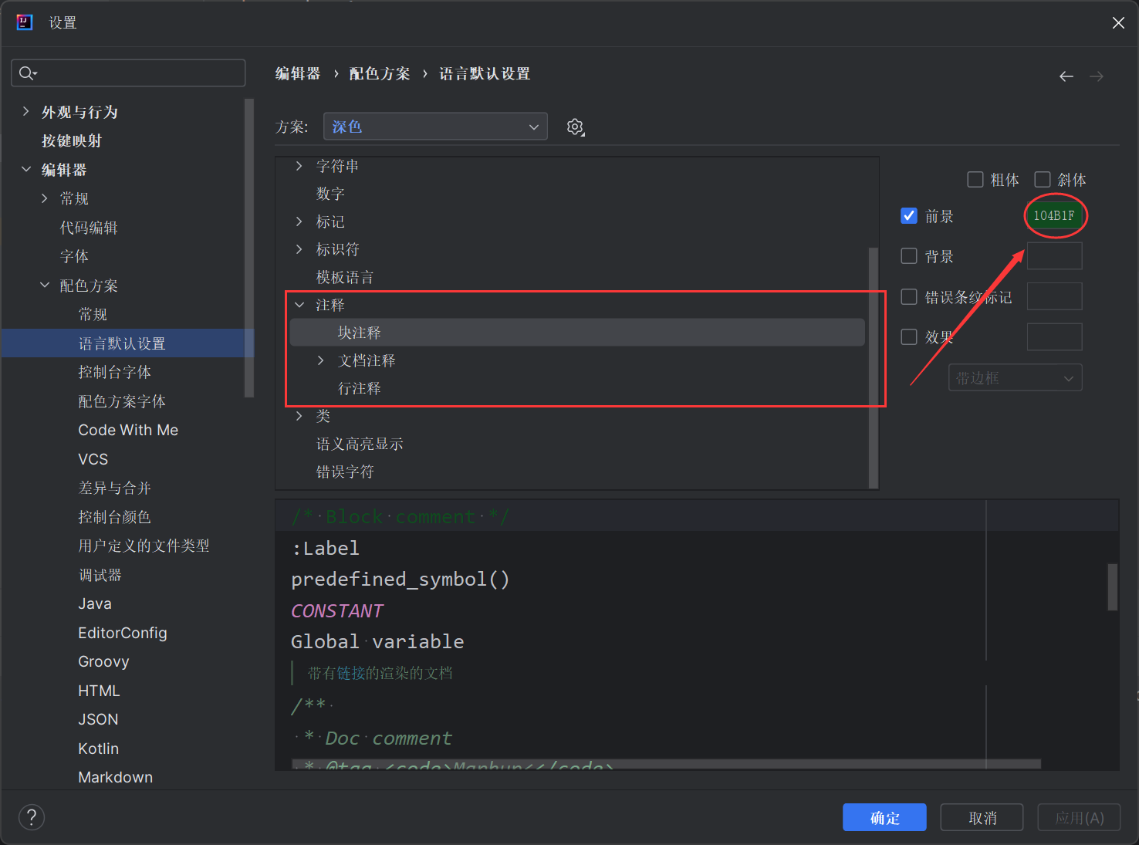Select 控制台字体 in the sidebar
This screenshot has width=1139, height=845.
[114, 372]
